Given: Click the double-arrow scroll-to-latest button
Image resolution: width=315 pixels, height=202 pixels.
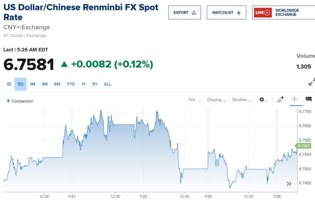Looking at the screenshot, I should tap(289, 184).
